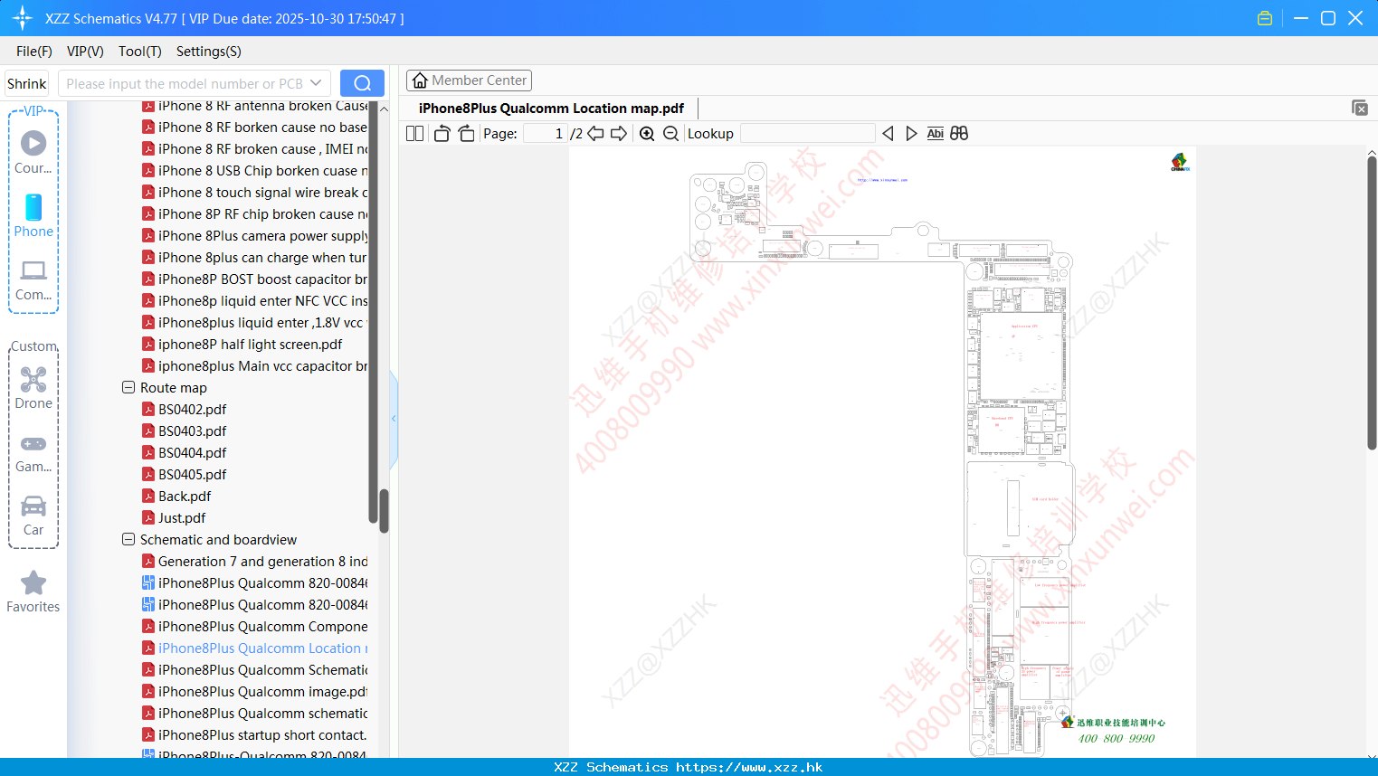The height and width of the screenshot is (776, 1378).
Task: Select the Computer category in the sidebar
Action: tap(33, 280)
